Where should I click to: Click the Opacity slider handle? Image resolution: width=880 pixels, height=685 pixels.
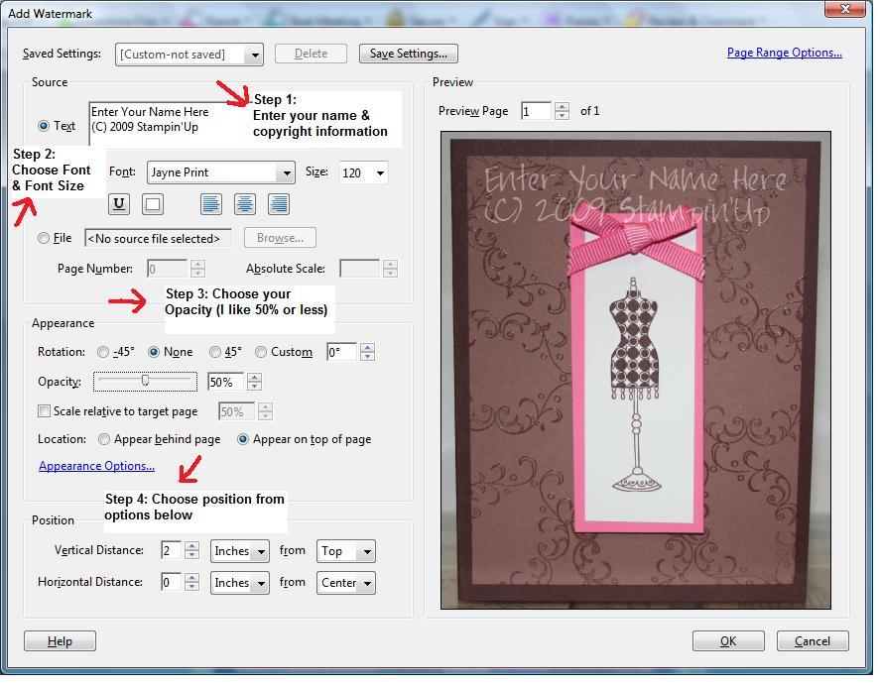(x=146, y=381)
